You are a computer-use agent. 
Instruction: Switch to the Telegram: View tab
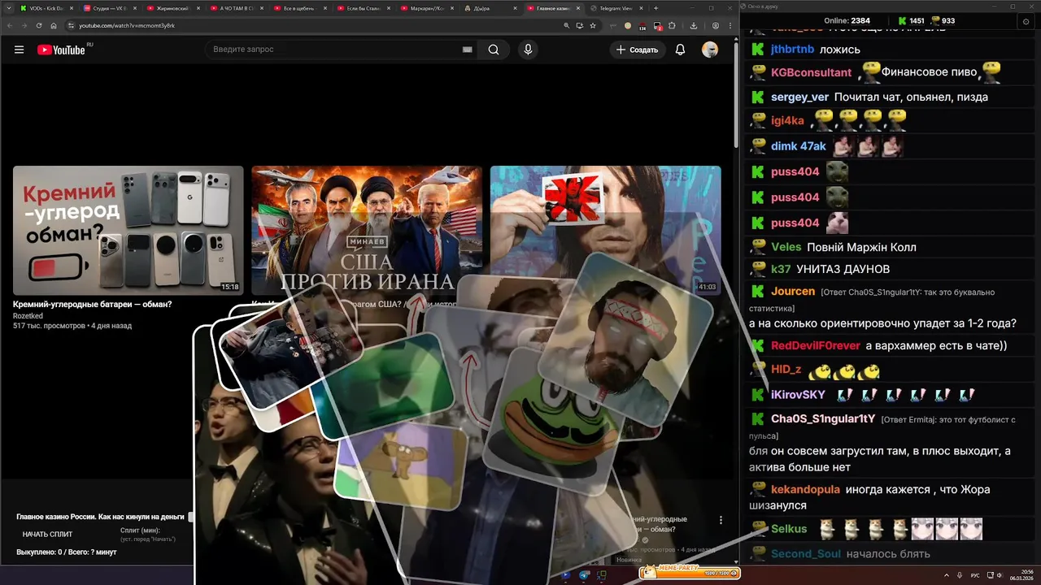pos(616,8)
